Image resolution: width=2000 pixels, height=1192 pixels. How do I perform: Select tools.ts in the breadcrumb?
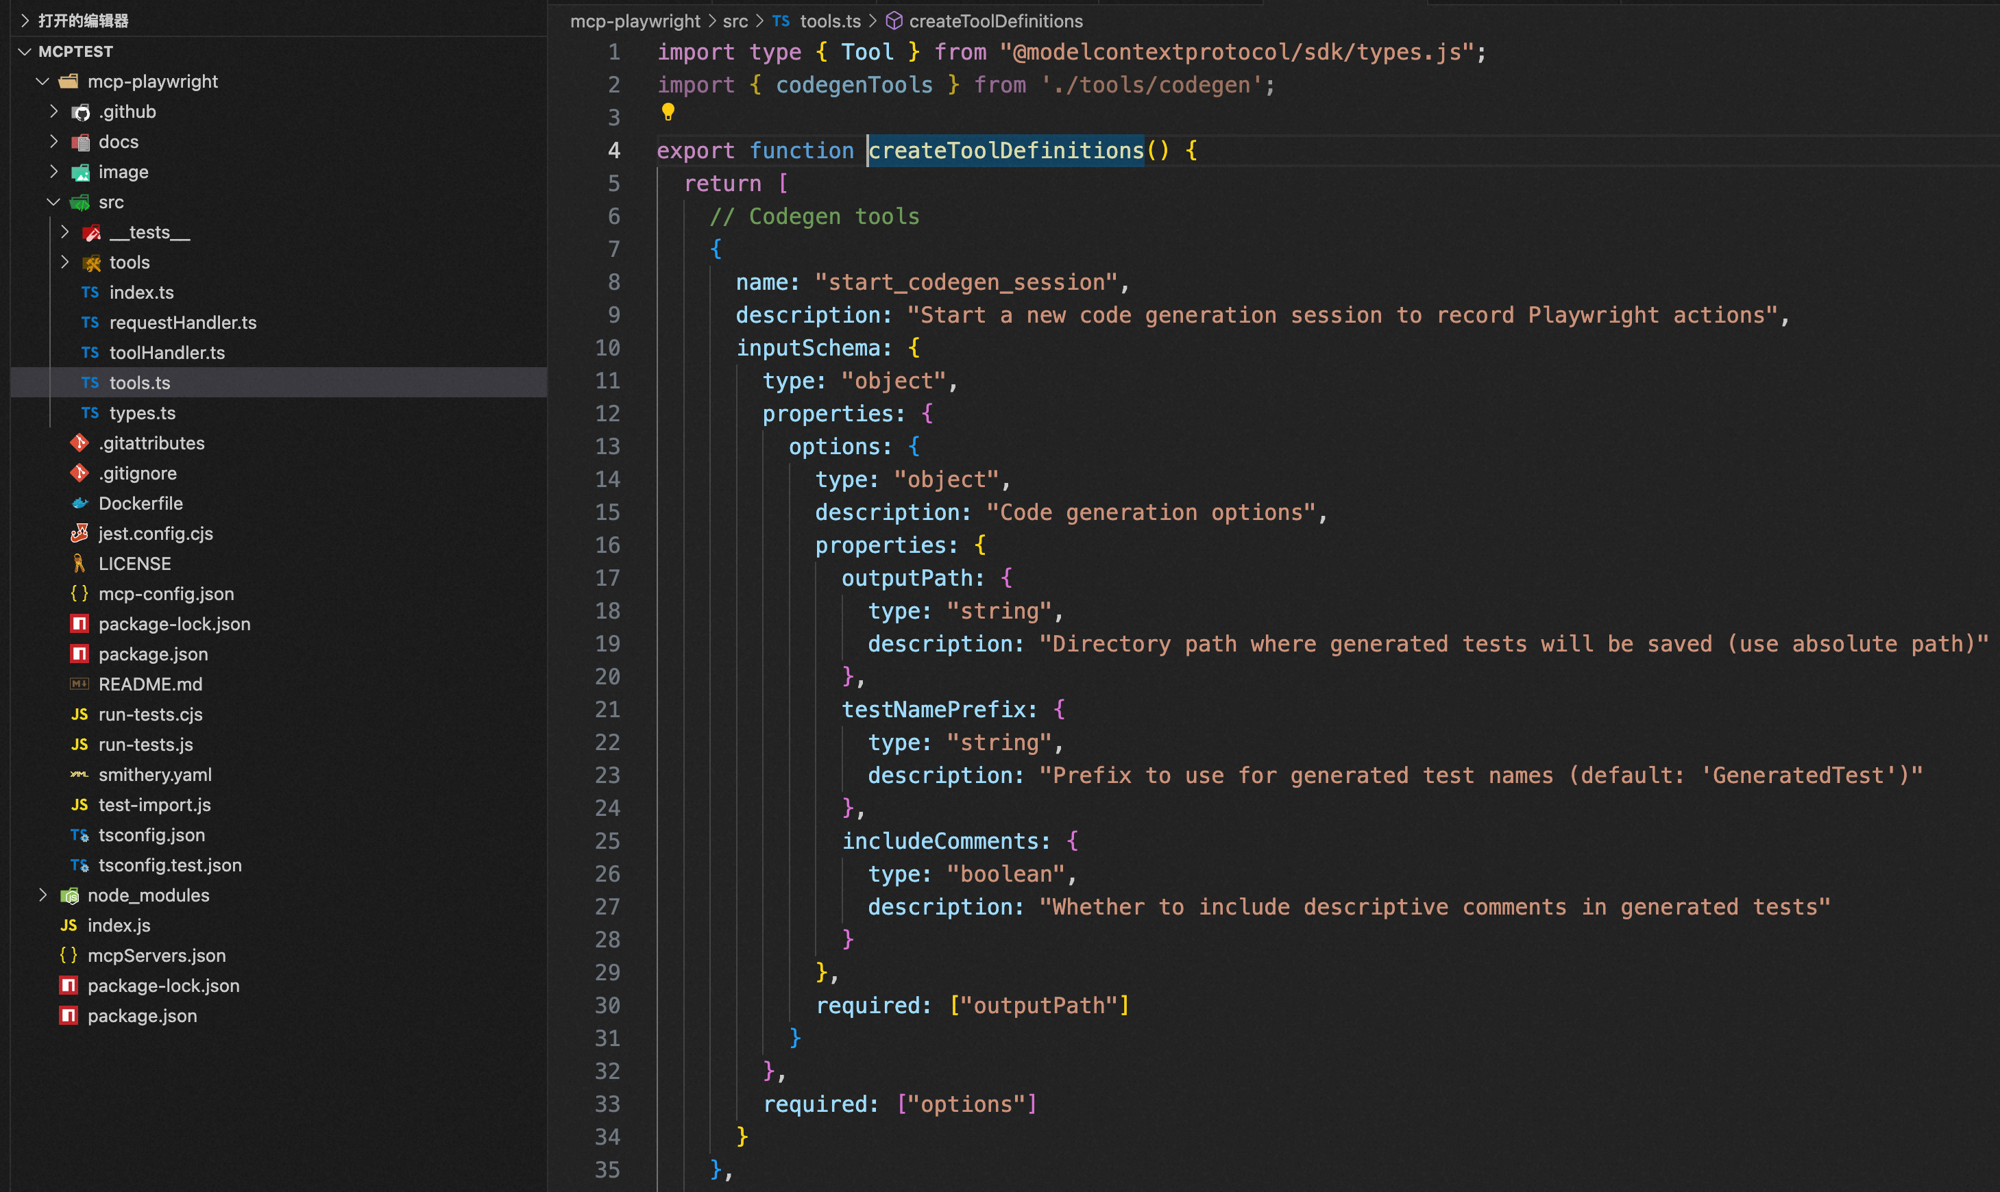pyautogui.click(x=829, y=21)
